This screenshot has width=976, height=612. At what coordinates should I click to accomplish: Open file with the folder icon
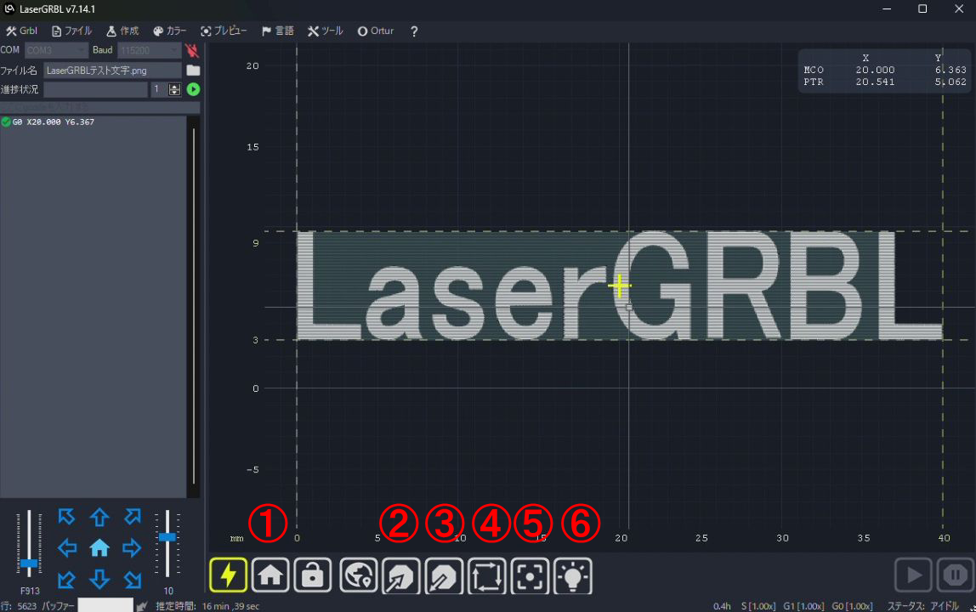point(193,70)
